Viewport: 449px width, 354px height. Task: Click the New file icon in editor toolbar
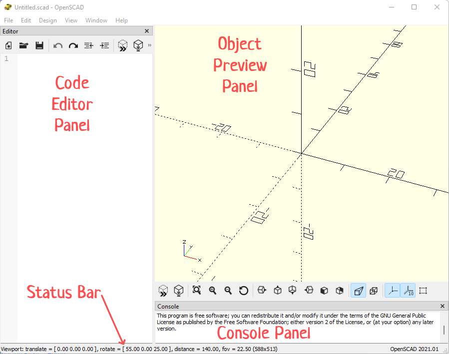[8, 45]
